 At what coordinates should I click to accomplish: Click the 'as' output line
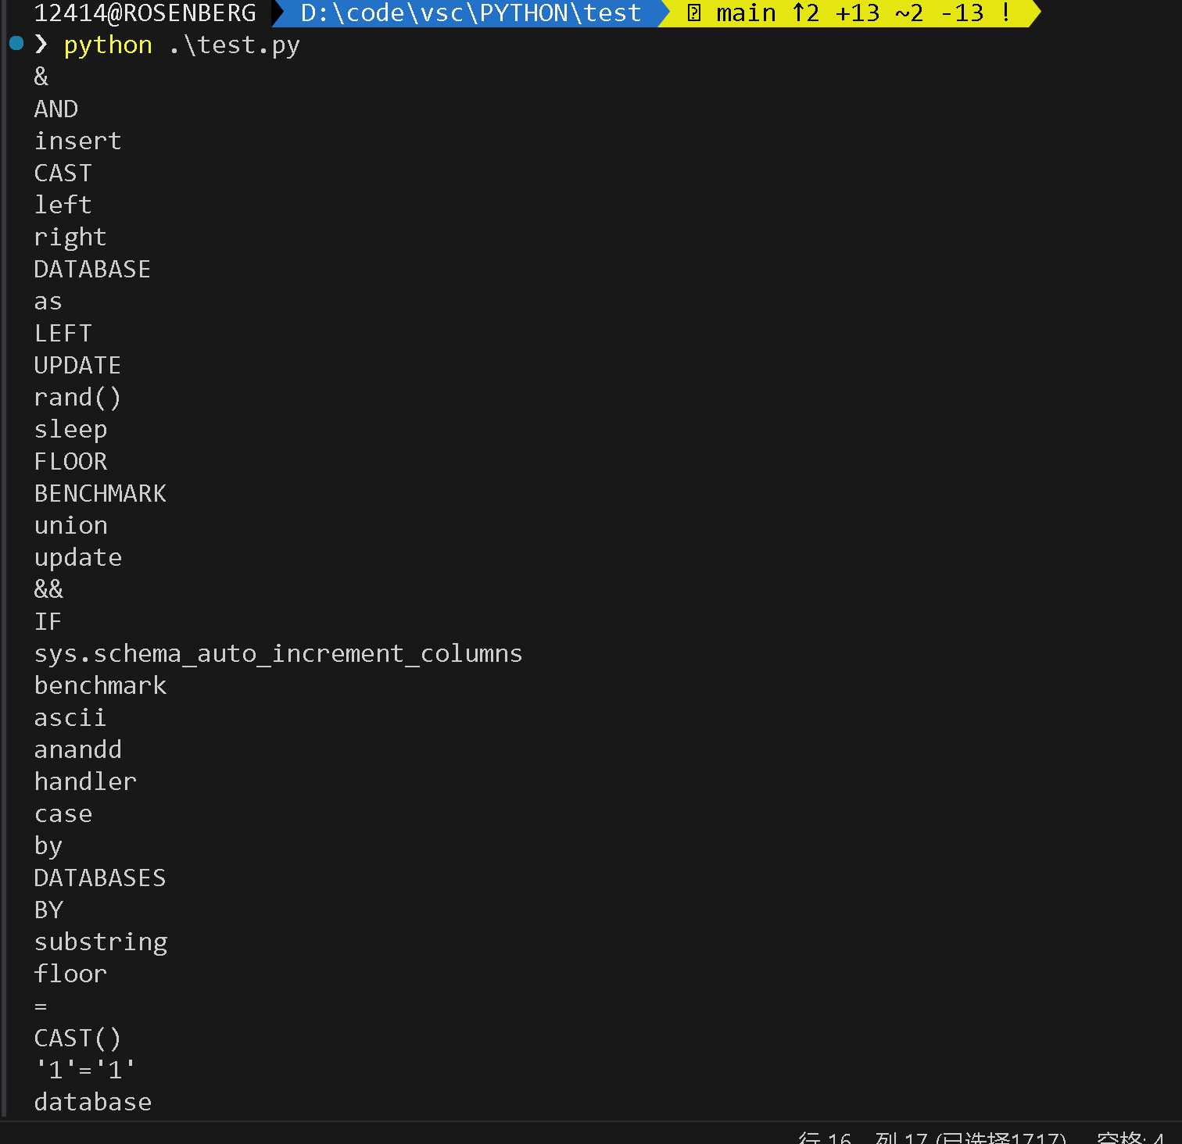tap(48, 301)
